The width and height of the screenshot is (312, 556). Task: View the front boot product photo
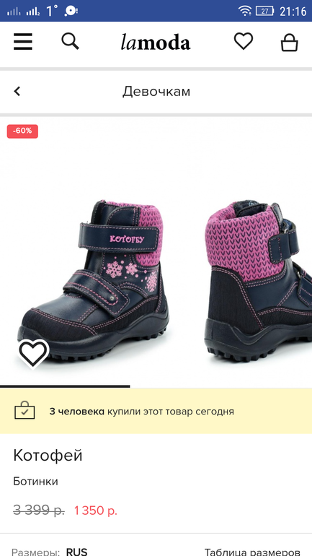94,282
